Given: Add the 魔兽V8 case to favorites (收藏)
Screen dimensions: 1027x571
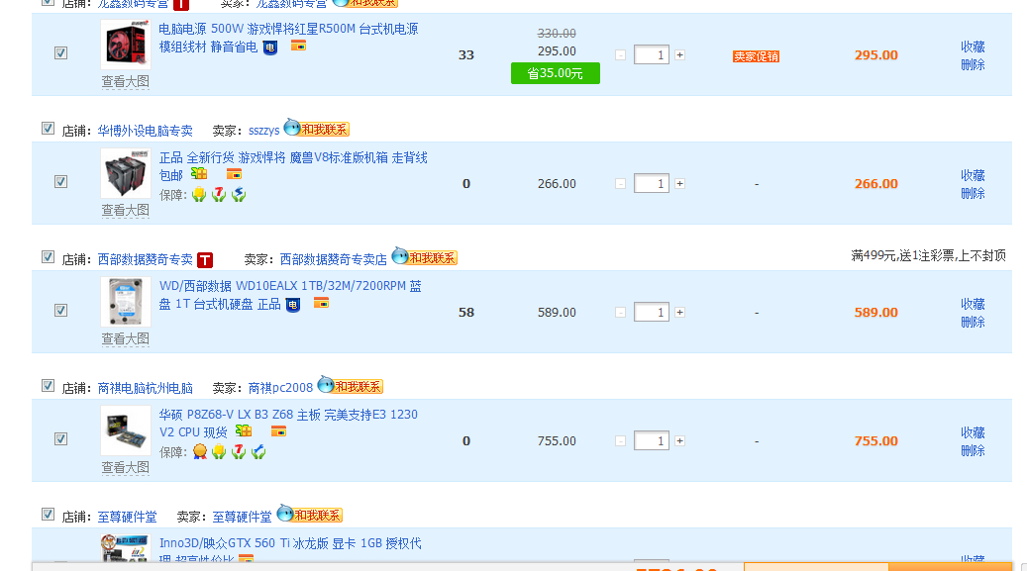Looking at the screenshot, I should [973, 175].
